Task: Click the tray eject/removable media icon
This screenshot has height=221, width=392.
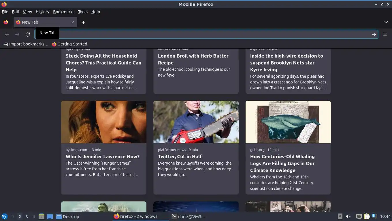Action: pyautogui.click(x=340, y=216)
